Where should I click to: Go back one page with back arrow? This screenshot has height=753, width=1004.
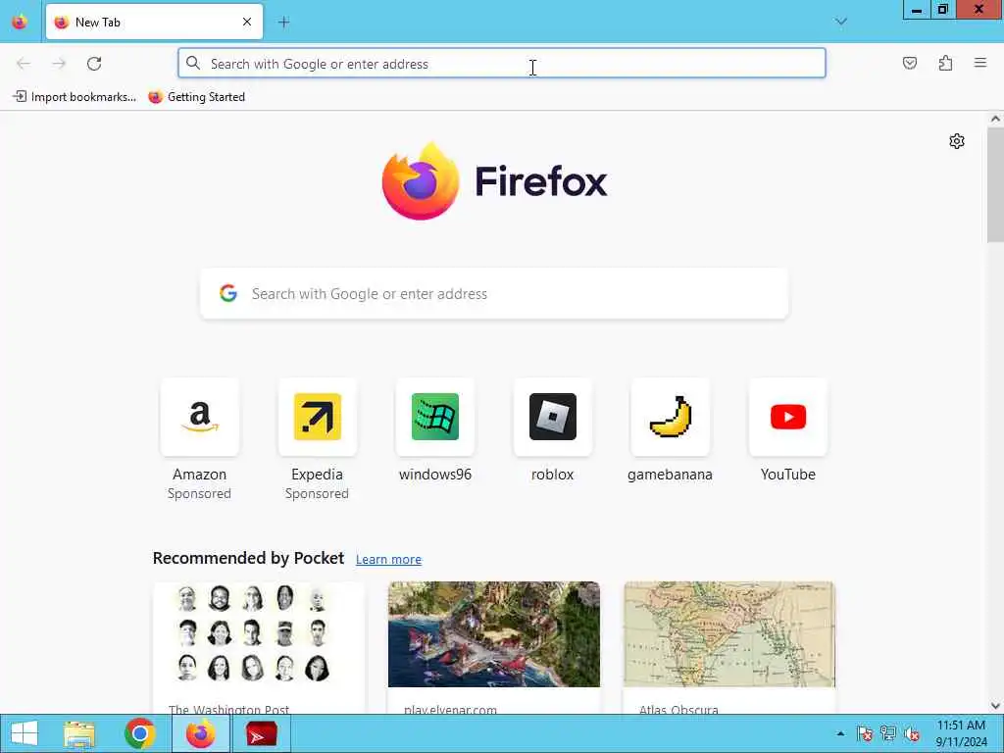click(x=24, y=64)
